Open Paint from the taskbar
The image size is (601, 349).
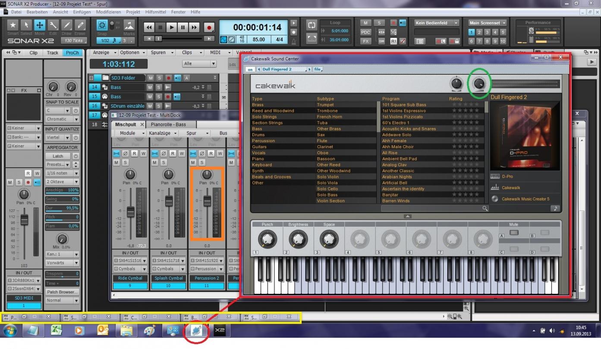[x=149, y=331]
